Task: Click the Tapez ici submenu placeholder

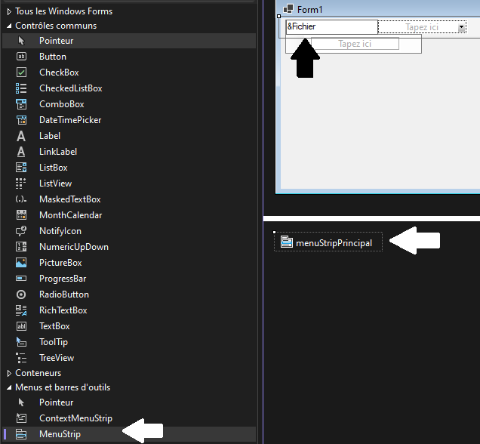Action: 355,44
